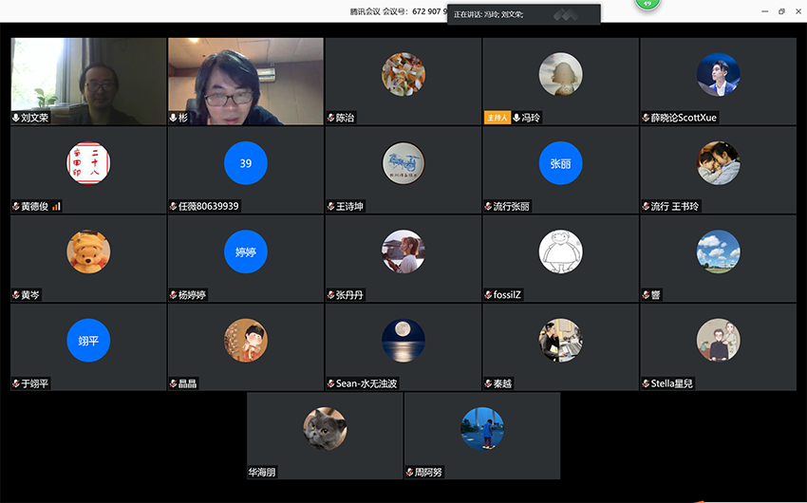The width and height of the screenshot is (807, 503).
Task: Click the muted mic icon beside 陈治
Action: click(329, 118)
